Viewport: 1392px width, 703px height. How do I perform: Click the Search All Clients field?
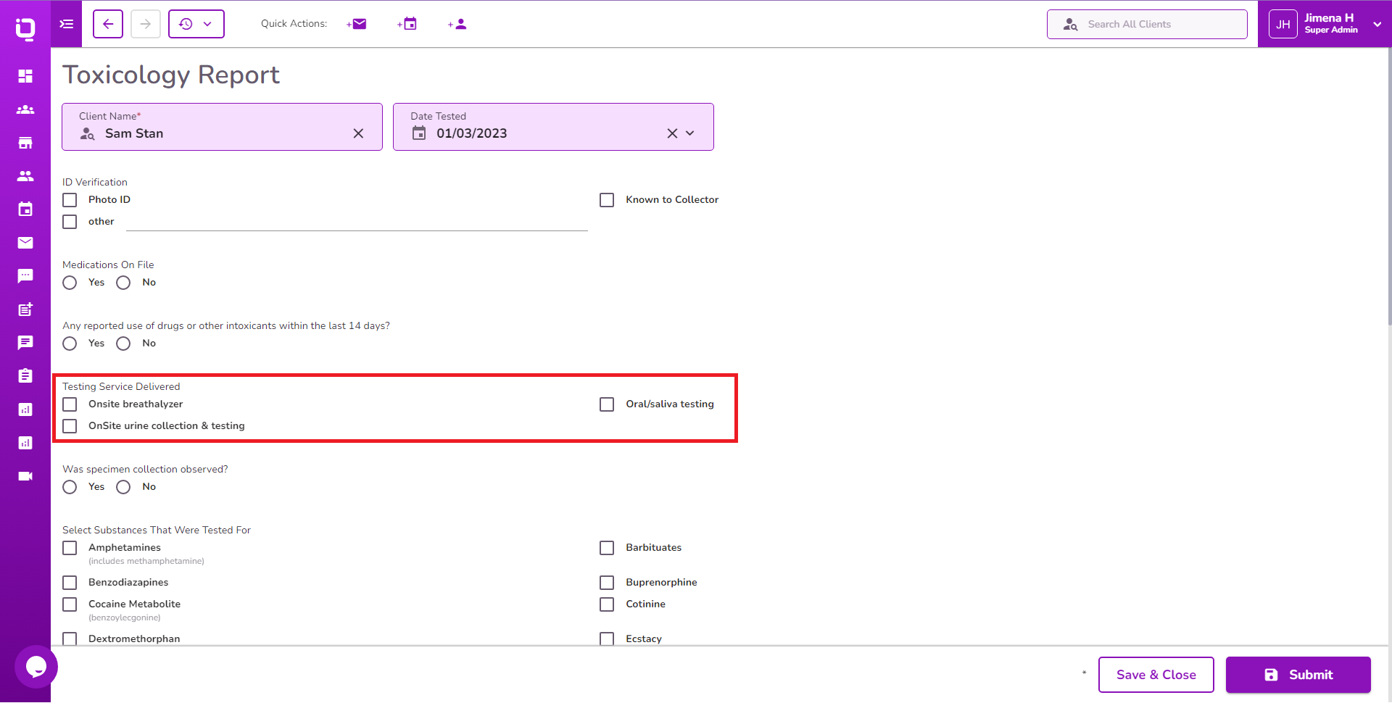1147,24
